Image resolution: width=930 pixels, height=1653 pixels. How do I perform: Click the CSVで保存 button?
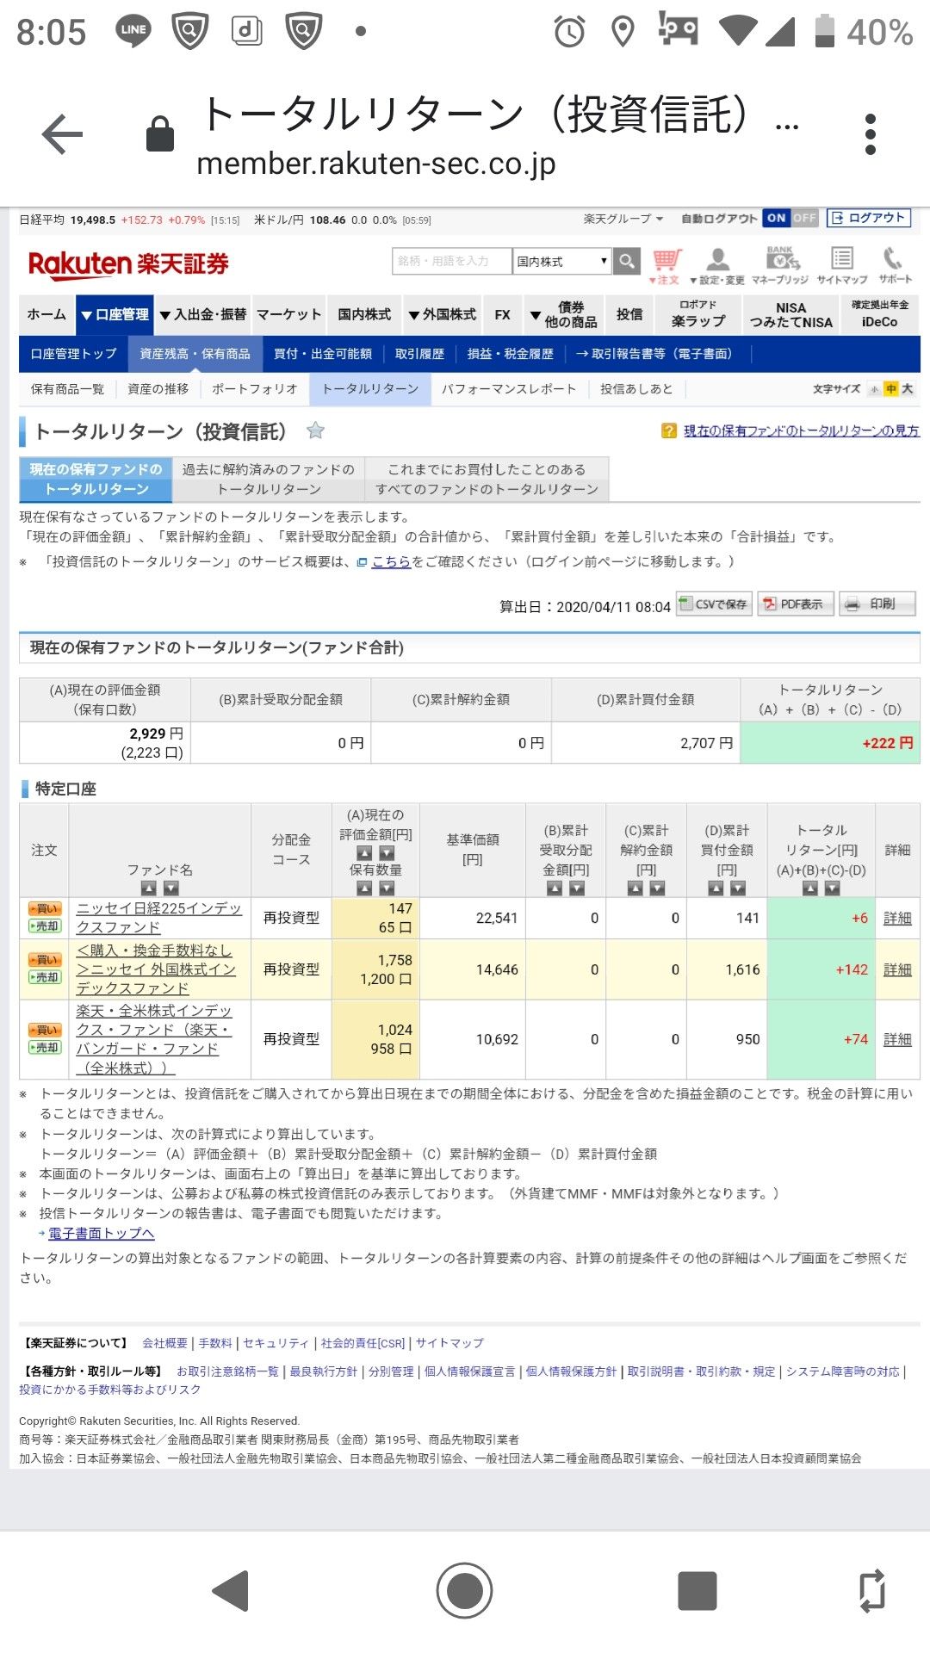[x=714, y=604]
